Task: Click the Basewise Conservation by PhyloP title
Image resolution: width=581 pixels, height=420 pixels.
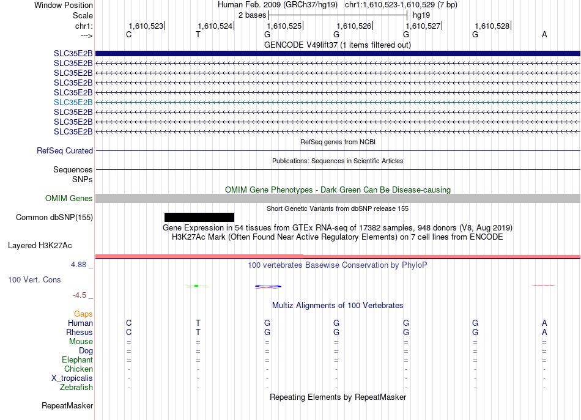Action: 338,265
